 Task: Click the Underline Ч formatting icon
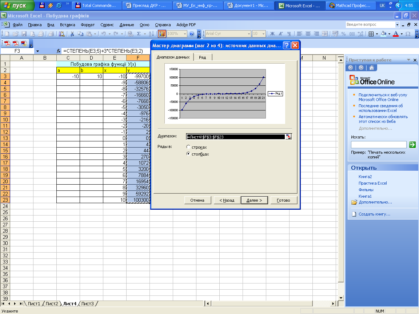pyautogui.click(x=289, y=34)
